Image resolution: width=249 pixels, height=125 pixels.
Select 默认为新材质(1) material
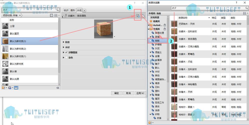coord(30,56)
